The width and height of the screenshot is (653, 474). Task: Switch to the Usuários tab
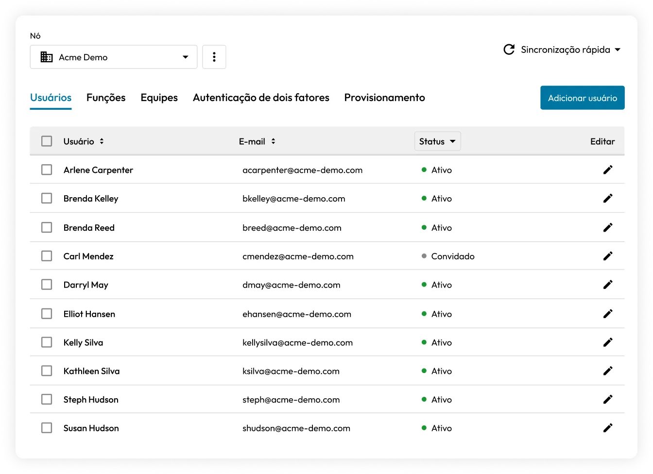[x=51, y=98]
